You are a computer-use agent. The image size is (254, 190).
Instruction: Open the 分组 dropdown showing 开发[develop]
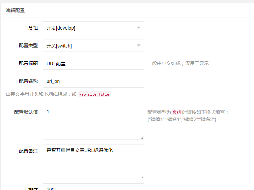[88, 28]
